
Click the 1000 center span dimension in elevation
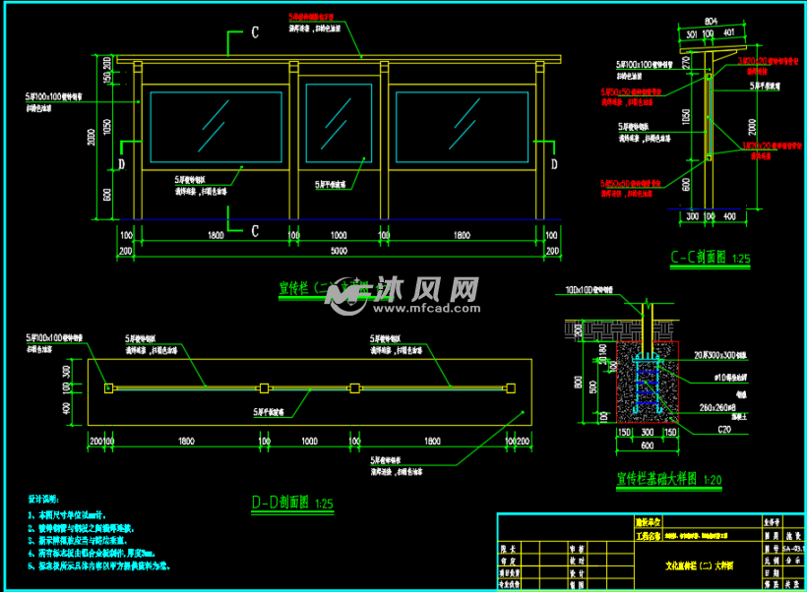click(338, 236)
